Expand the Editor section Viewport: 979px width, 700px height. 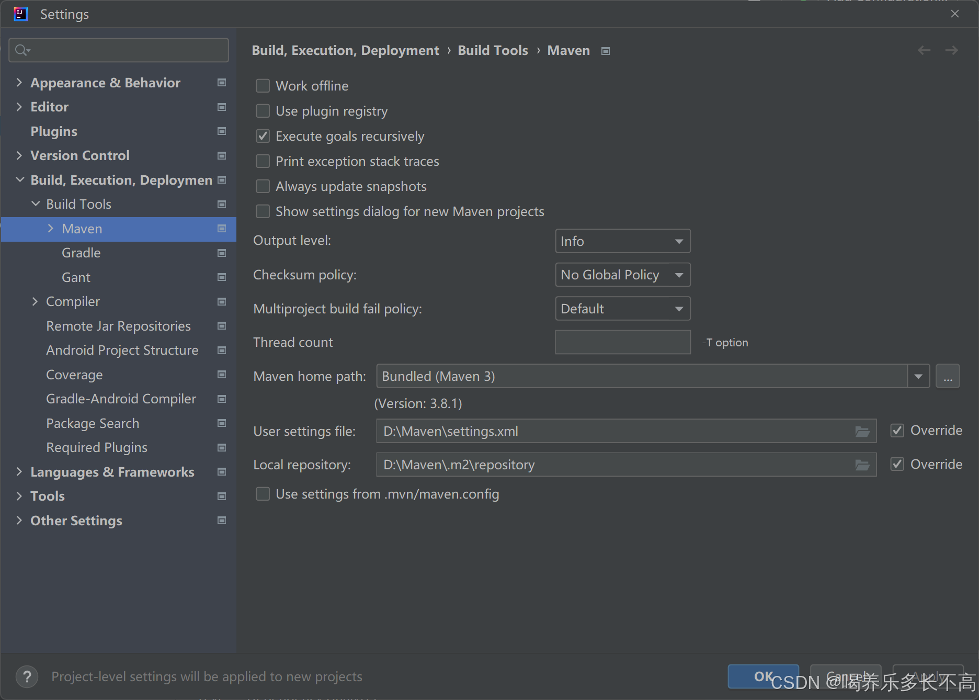point(19,107)
